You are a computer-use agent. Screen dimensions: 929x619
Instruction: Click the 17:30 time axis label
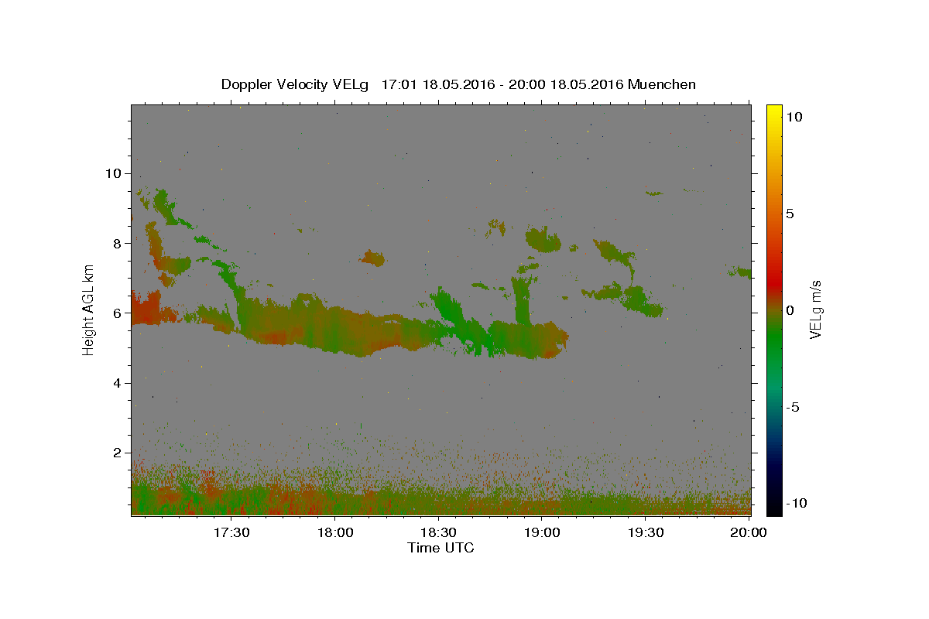pos(231,532)
